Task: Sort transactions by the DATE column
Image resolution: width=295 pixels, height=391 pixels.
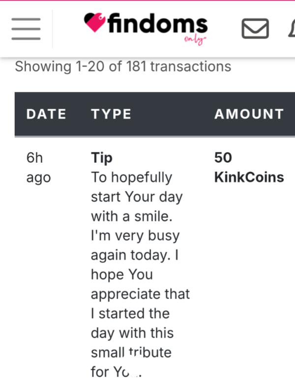Action: click(x=46, y=114)
